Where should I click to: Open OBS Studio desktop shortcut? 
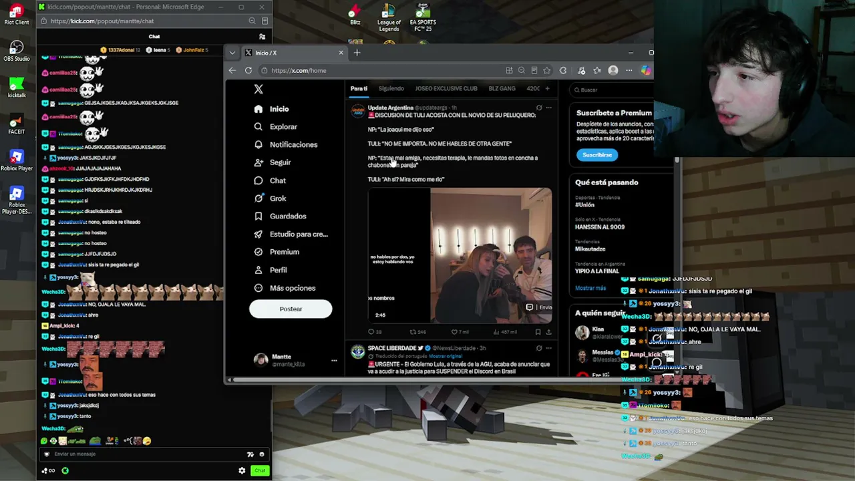17,51
